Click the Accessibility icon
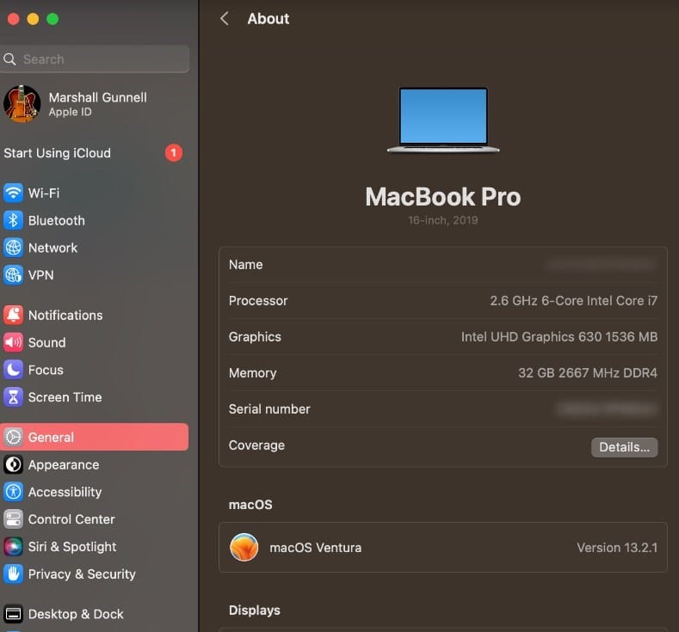 pos(14,492)
